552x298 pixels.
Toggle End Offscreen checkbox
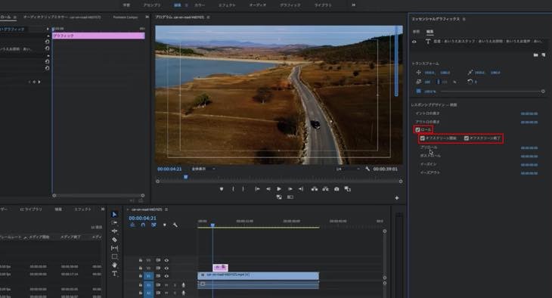467,138
